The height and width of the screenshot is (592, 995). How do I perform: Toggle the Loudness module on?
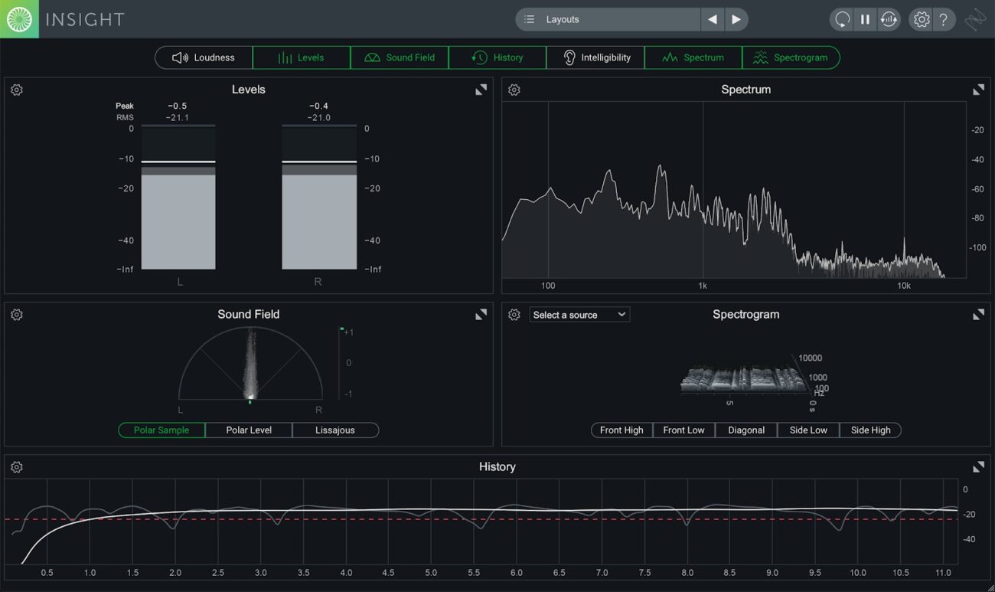tap(204, 57)
